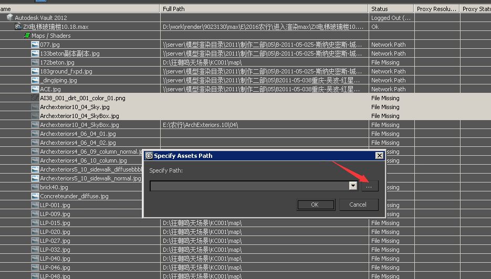491x279 pixels.
Task: Click the icon next to Concreteunder_diffuse.jpg
Action: pos(35,196)
